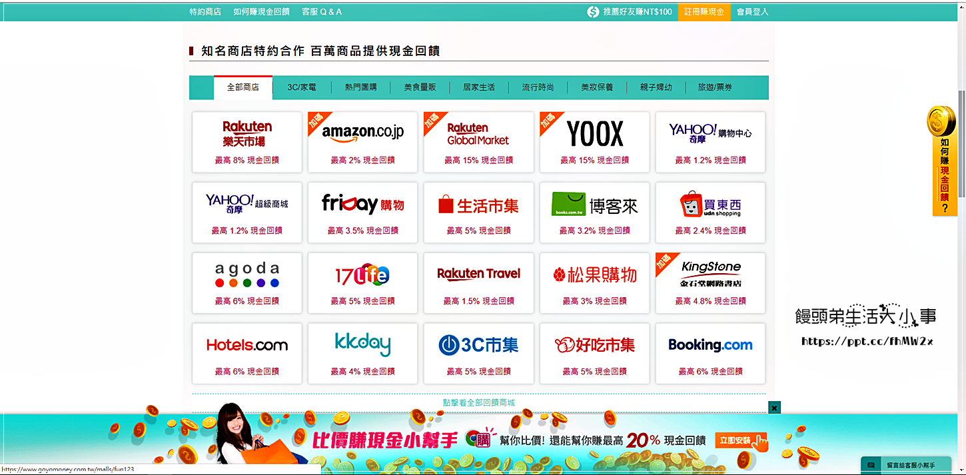Select the 旅遊/票券 category tab

tap(714, 87)
